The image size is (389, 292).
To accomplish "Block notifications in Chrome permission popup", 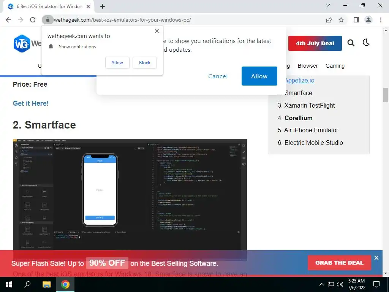I will pos(145,63).
